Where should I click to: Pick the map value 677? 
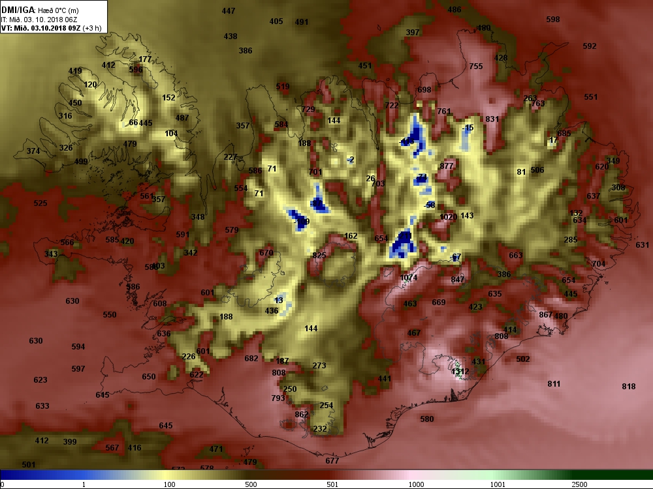[332, 460]
